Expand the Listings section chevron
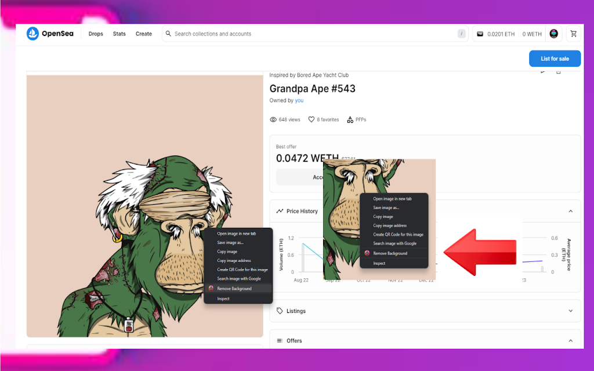This screenshot has width=594, height=371. (x=571, y=311)
